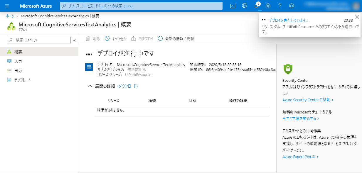The height and width of the screenshot is (173, 362).
Task: Open the portal hamburger menu
Action: click(7, 6)
